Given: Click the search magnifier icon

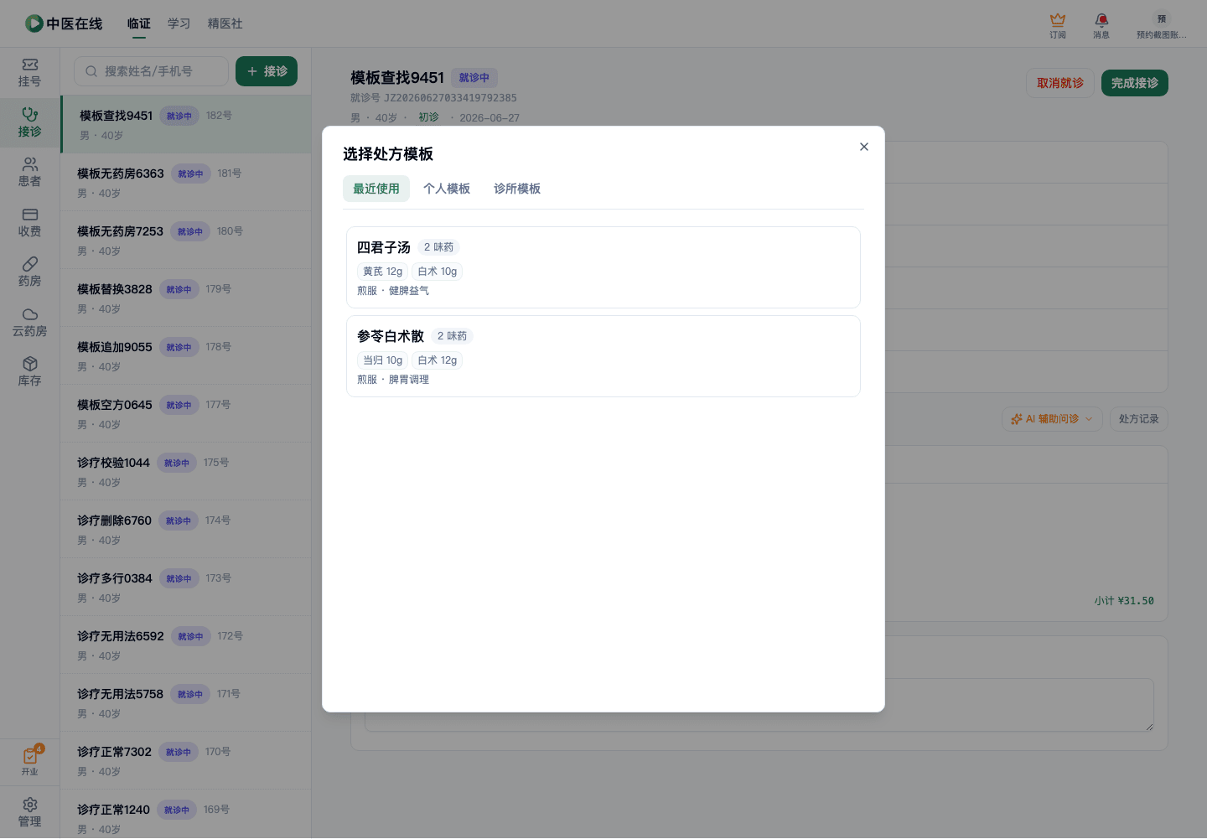Looking at the screenshot, I should pyautogui.click(x=91, y=71).
